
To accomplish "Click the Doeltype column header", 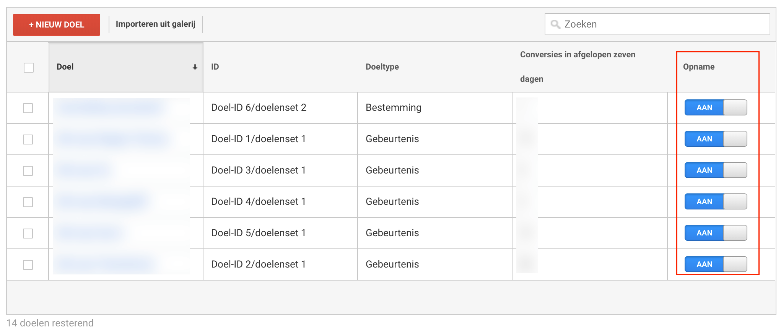I will pyautogui.click(x=382, y=67).
